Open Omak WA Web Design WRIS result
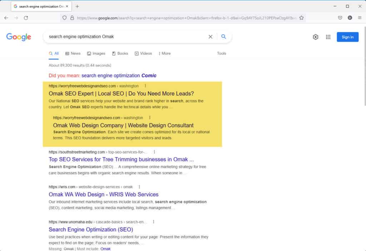 point(103,194)
